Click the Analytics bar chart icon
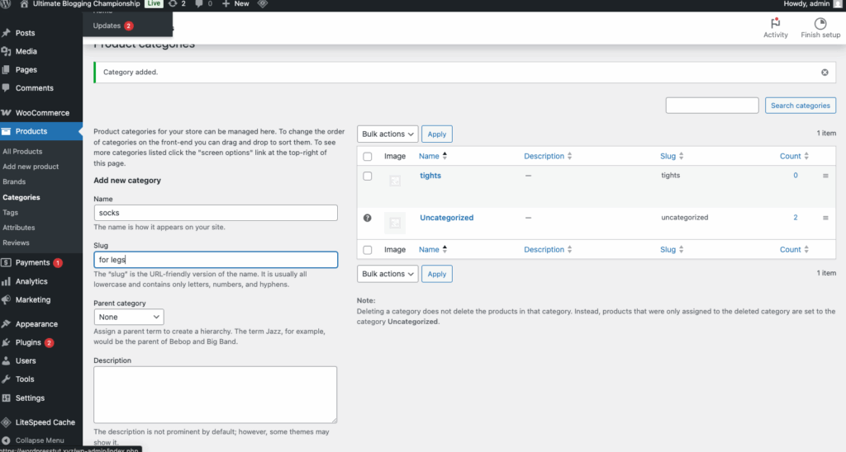846x452 pixels. pyautogui.click(x=6, y=281)
